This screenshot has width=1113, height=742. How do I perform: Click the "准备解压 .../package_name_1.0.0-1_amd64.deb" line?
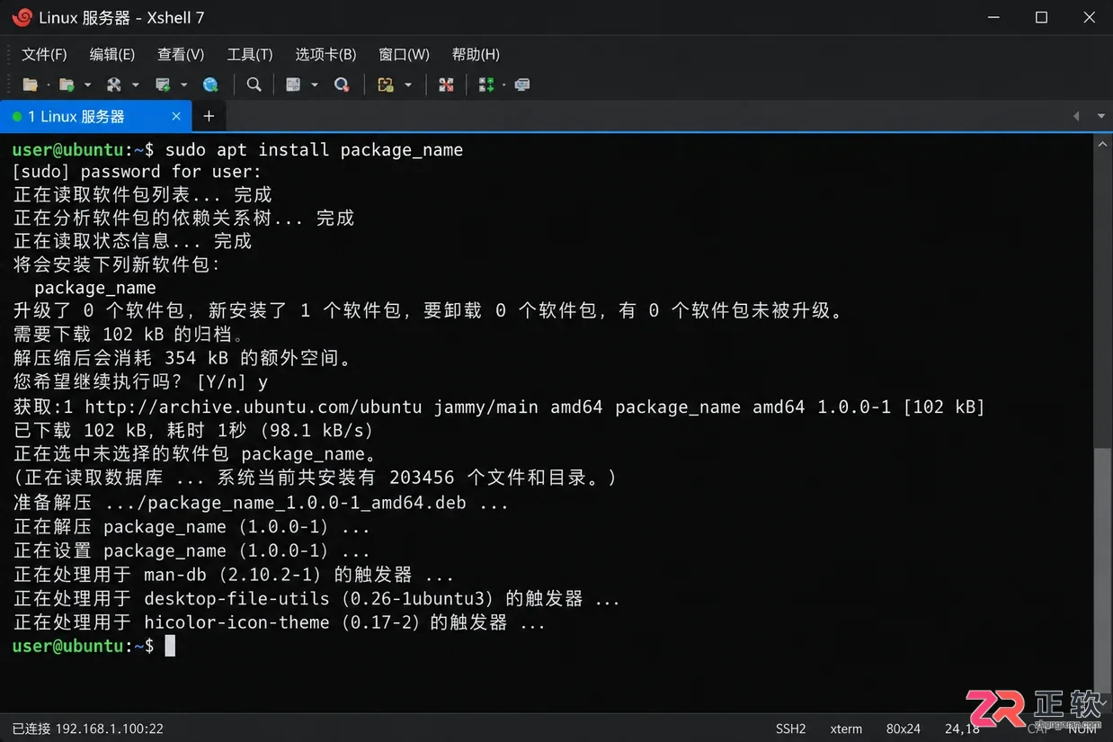click(261, 503)
